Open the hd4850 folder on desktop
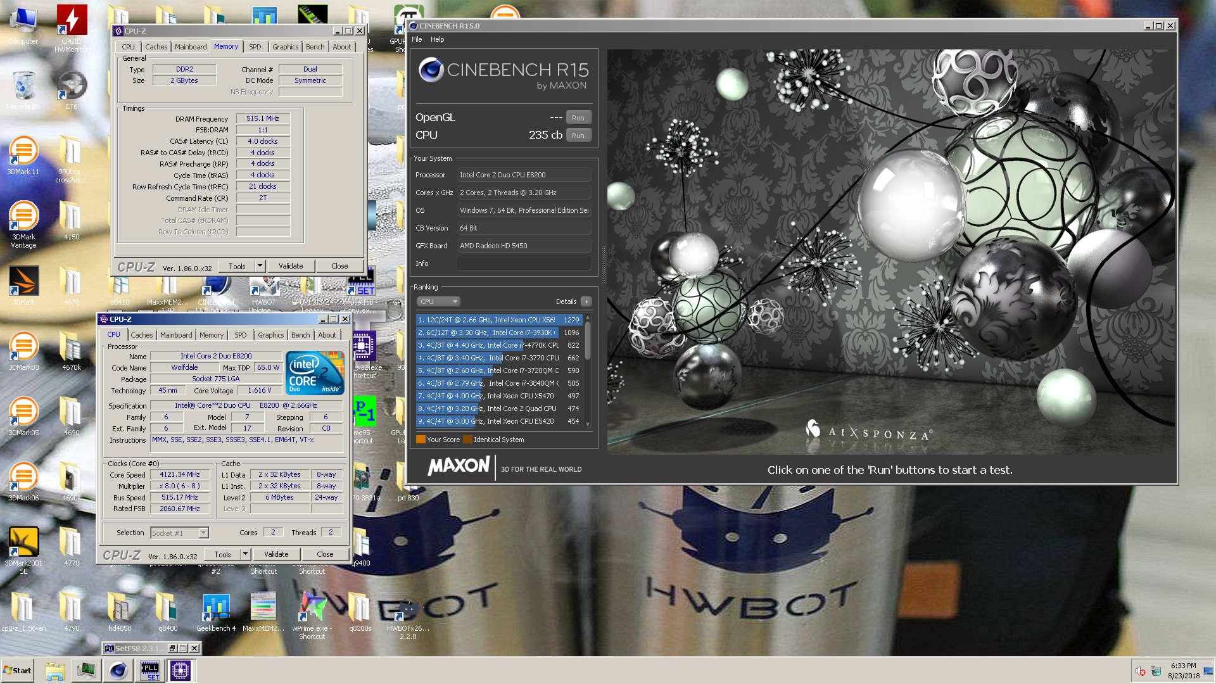The height and width of the screenshot is (684, 1216). 120,612
